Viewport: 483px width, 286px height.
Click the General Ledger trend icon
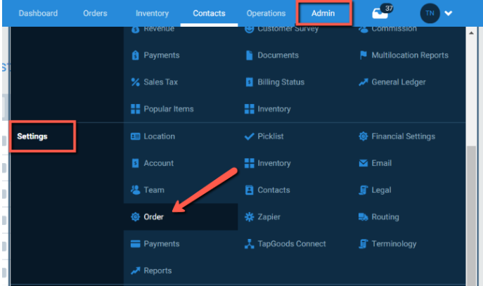point(363,82)
